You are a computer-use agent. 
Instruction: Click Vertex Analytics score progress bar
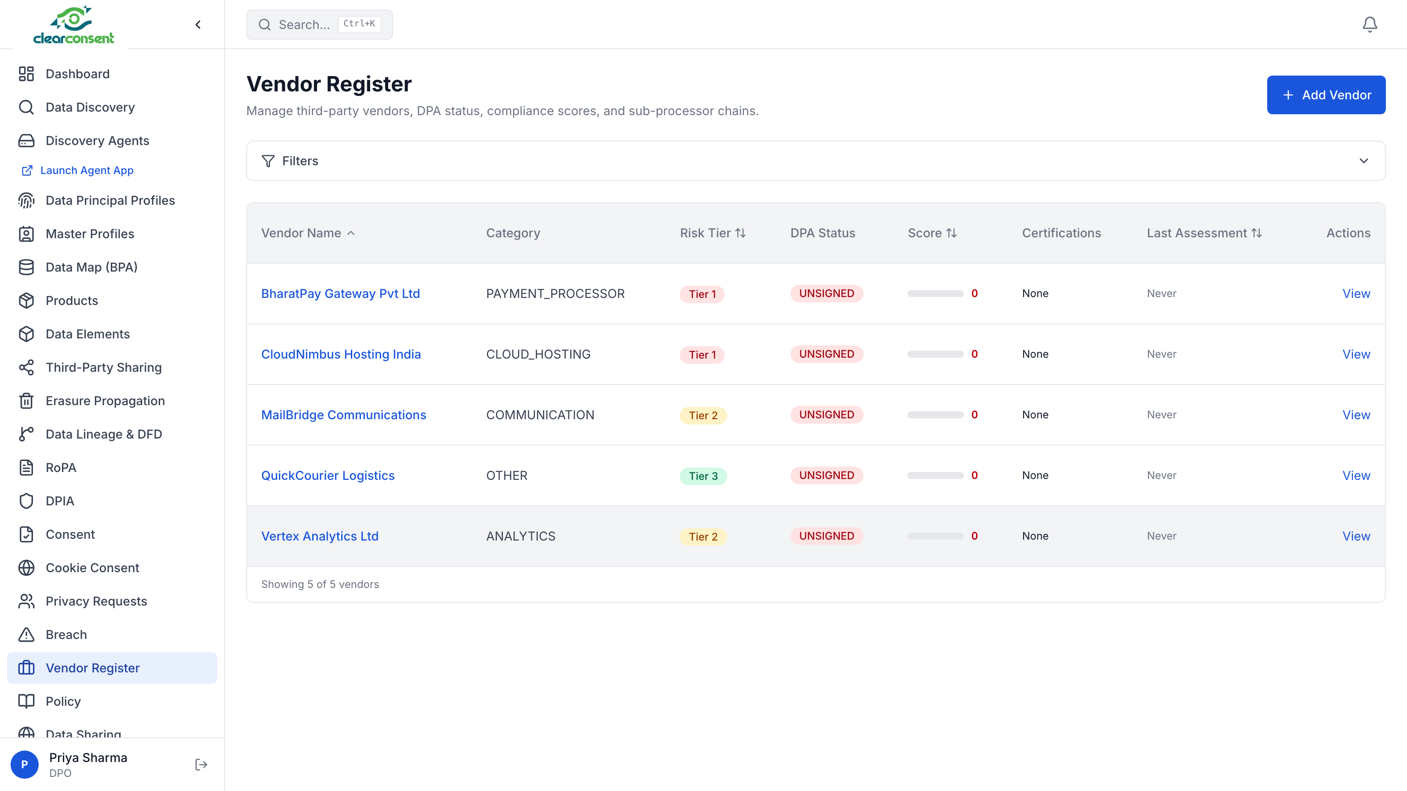coord(935,536)
